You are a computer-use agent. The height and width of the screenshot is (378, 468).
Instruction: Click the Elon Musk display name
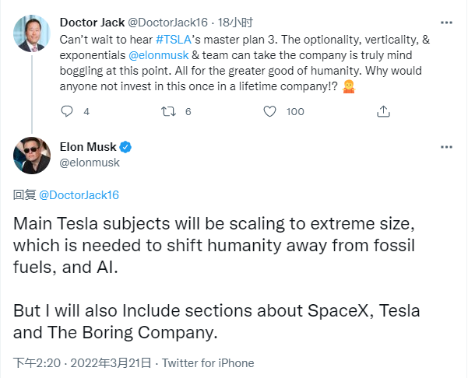pos(86,147)
